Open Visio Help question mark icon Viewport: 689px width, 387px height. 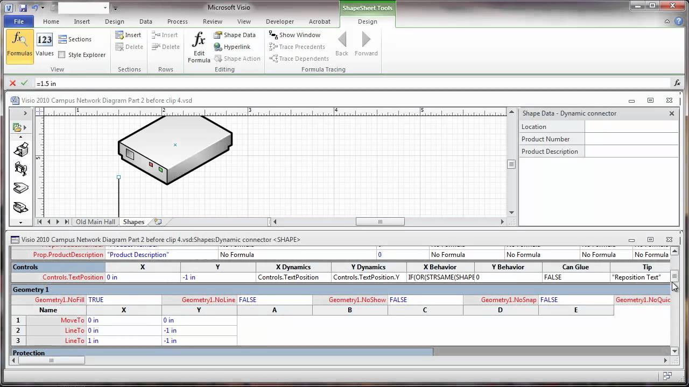[x=679, y=21]
